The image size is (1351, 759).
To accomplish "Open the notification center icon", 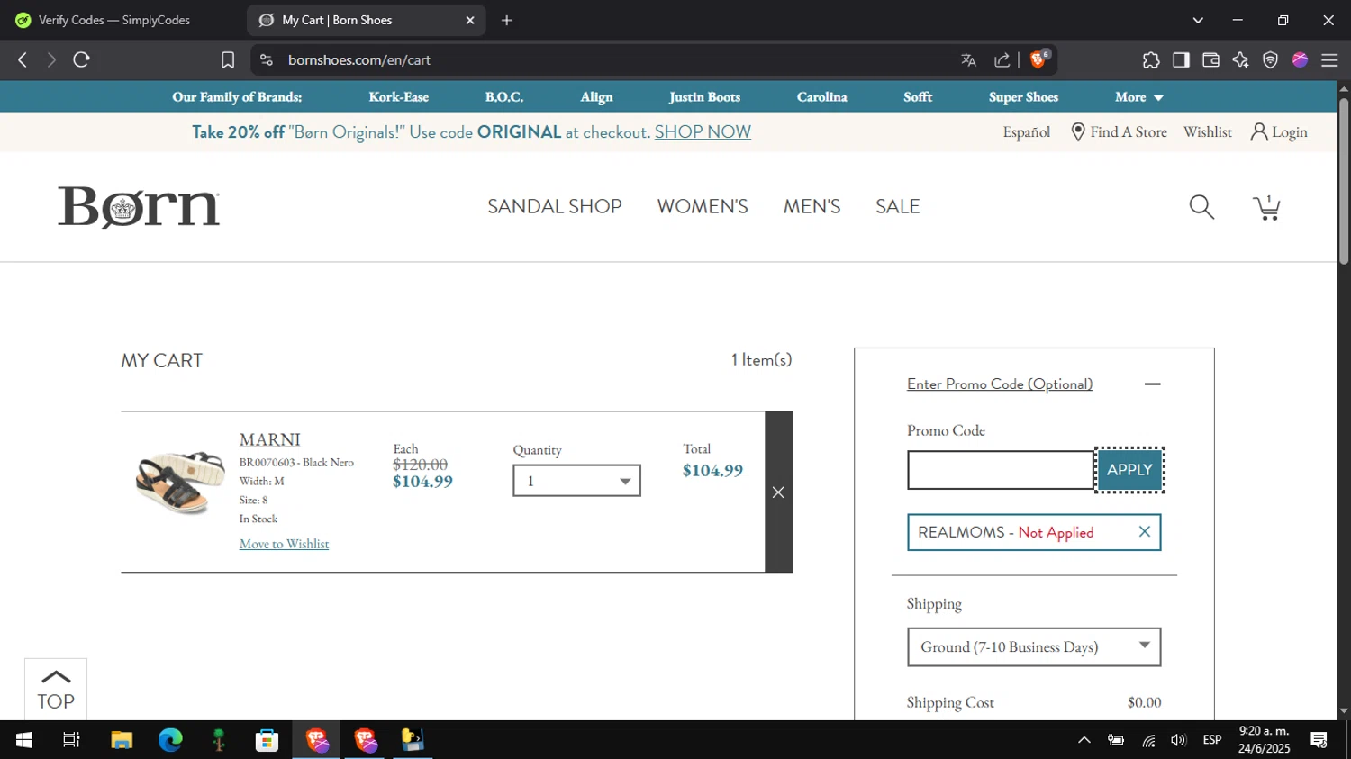I will (1319, 740).
